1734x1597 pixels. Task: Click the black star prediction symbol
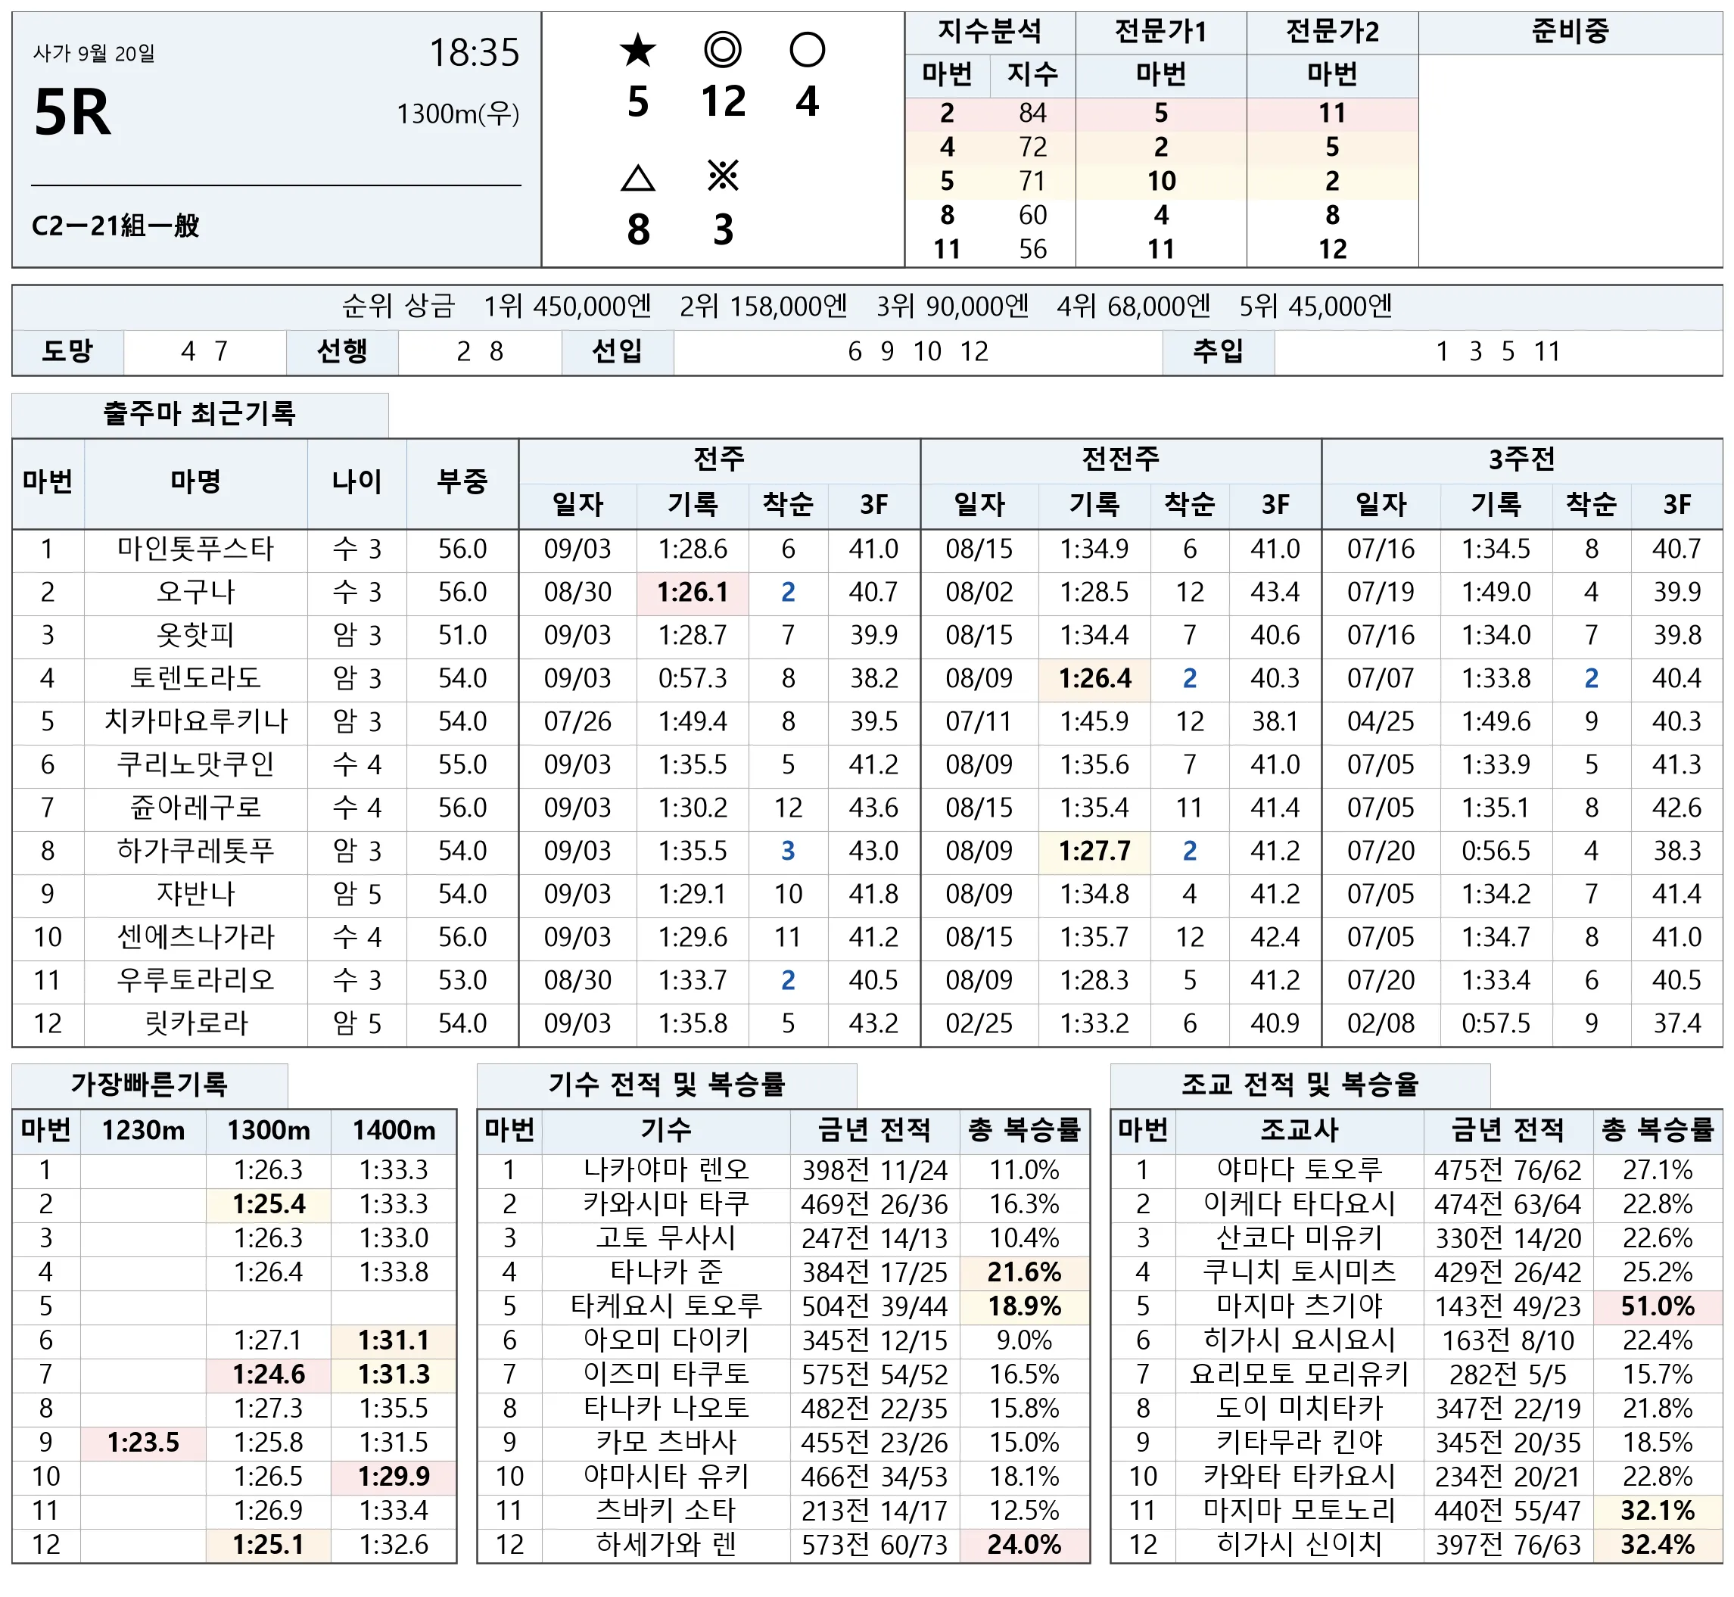[x=637, y=50]
